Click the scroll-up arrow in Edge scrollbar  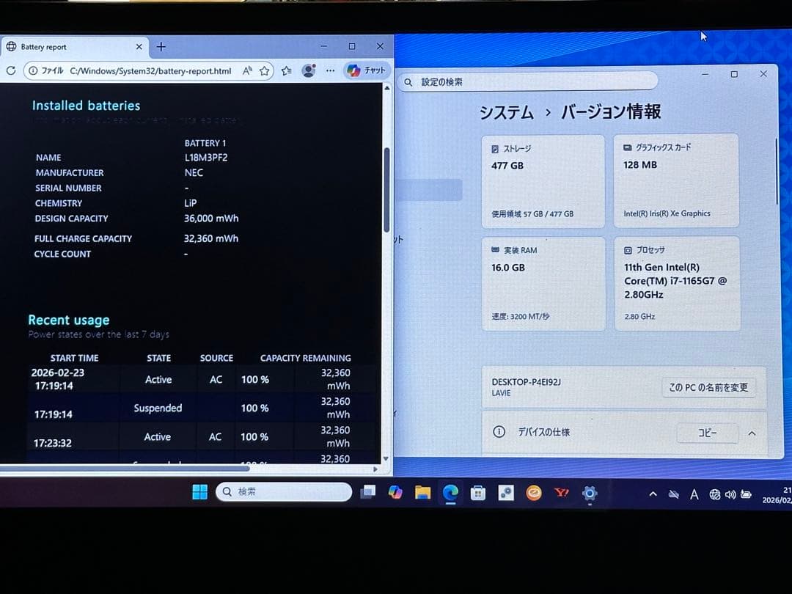pyautogui.click(x=386, y=88)
